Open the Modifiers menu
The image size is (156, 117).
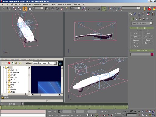point(37,4)
